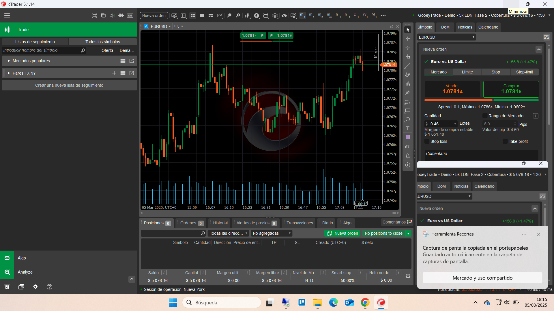Open the Lotes quantity dropdown
Screen dimensions: 554x311
(x=455, y=124)
